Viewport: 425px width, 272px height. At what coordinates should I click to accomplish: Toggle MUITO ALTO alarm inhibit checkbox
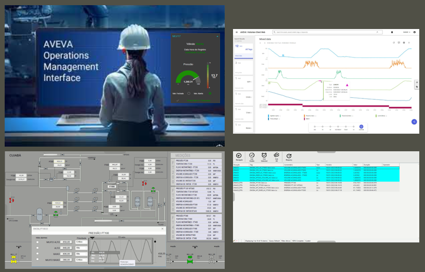pos(37,242)
